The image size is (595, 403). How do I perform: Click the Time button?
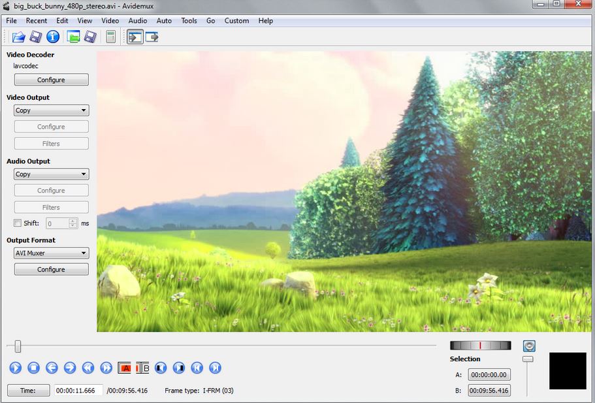(x=29, y=390)
